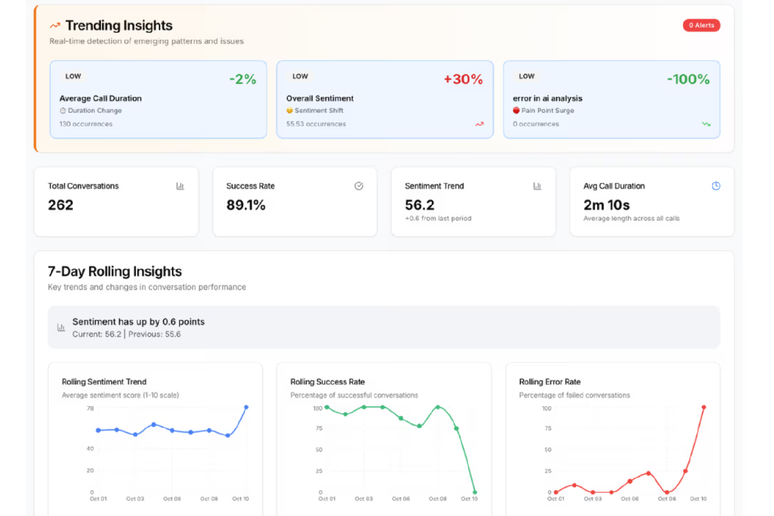Screen dimensions: 774x516
Task: Click the Oct 10 spike on Rolling Error Rate chart
Action: click(x=704, y=407)
